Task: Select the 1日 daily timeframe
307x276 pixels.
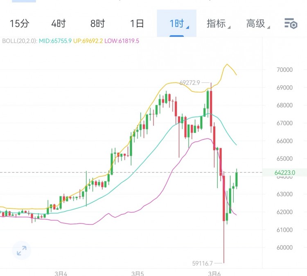Action: [x=137, y=23]
